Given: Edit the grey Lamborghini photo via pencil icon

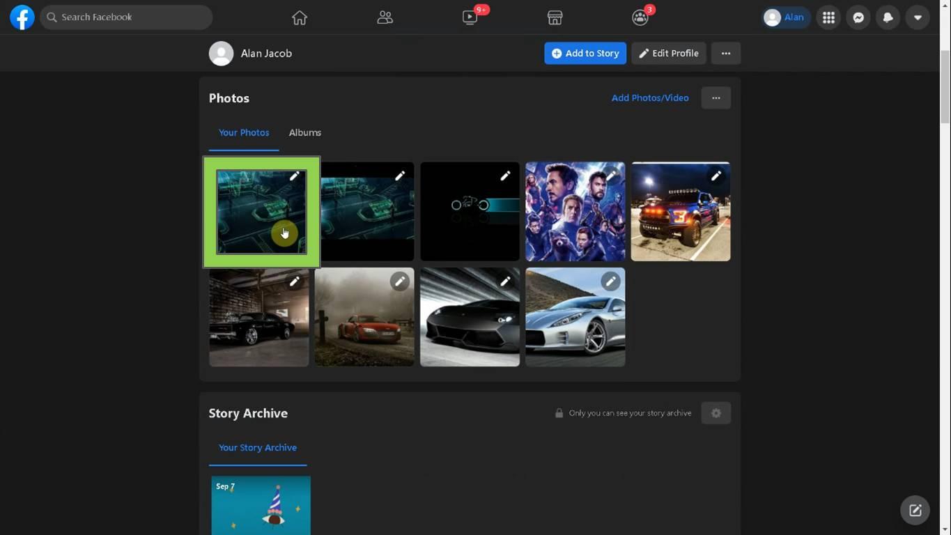Looking at the screenshot, I should click(505, 281).
